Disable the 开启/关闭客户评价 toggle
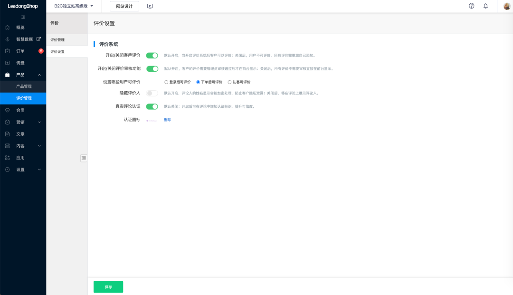 (x=152, y=55)
